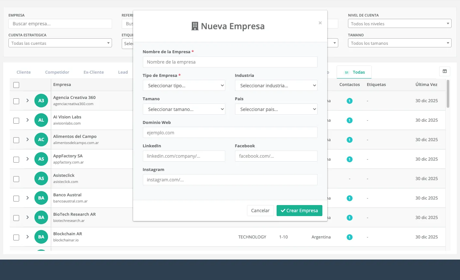Viewport: 460px width, 280px height.
Task: Open contacts badge for Alimentos del Campo
Action: point(350,140)
